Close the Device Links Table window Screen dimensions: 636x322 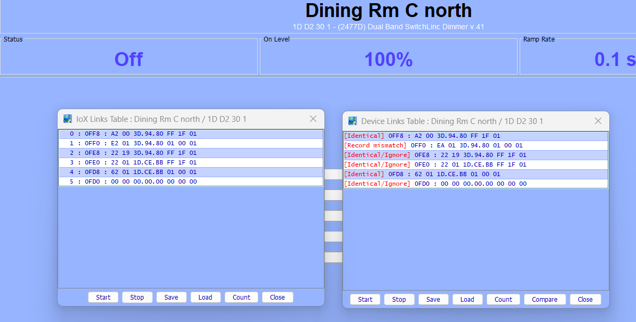(598, 120)
